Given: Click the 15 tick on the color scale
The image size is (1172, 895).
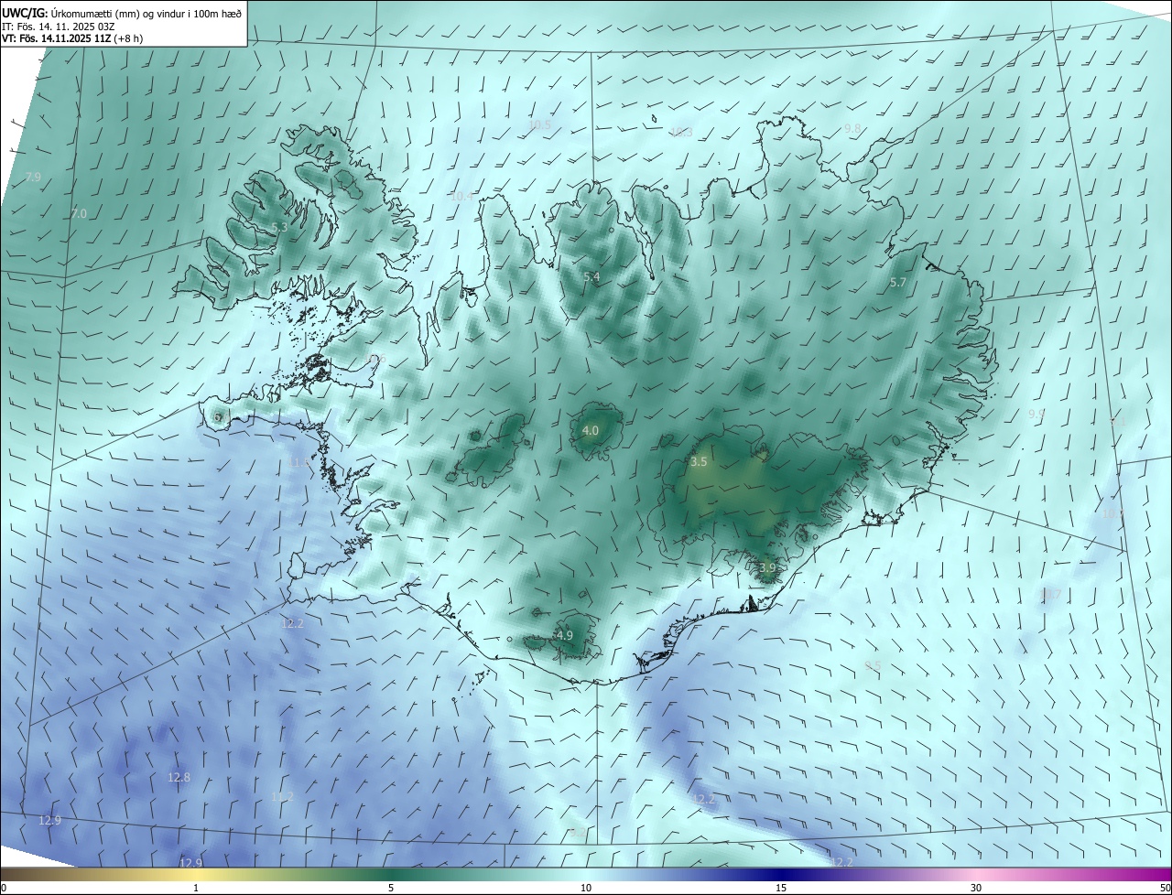Looking at the screenshot, I should 781,888.
